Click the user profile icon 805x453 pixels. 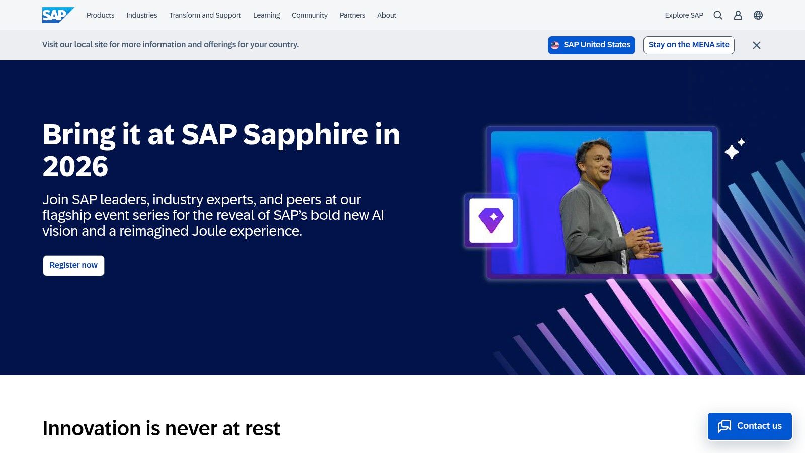click(738, 15)
